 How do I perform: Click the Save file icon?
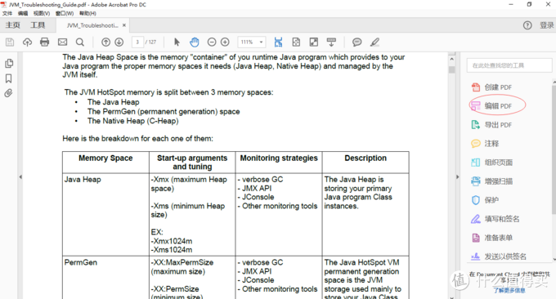[10, 42]
